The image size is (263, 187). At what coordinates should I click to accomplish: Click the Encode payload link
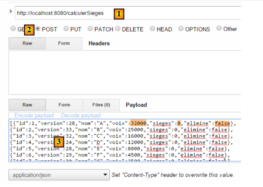tap(34, 115)
